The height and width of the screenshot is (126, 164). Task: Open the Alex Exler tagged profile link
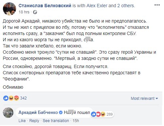(97, 6)
